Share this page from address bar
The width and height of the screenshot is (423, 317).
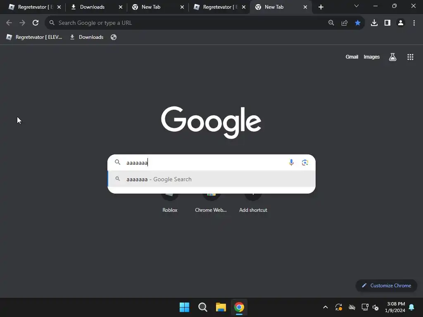pos(345,23)
